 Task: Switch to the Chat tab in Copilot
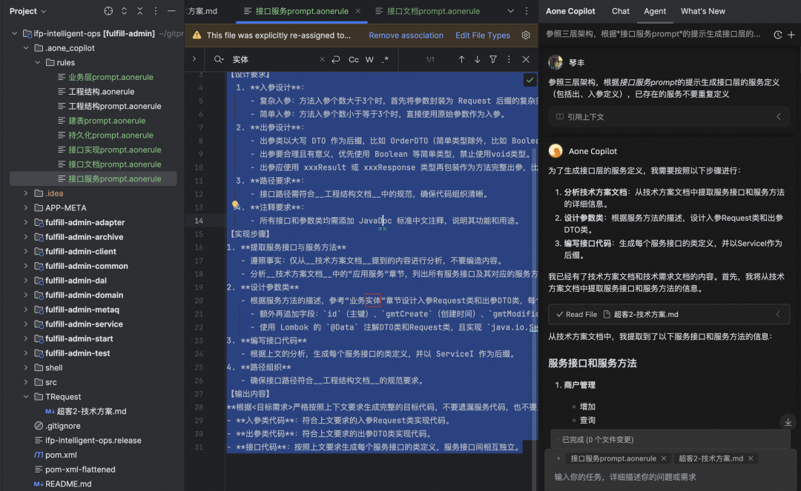pyautogui.click(x=620, y=11)
